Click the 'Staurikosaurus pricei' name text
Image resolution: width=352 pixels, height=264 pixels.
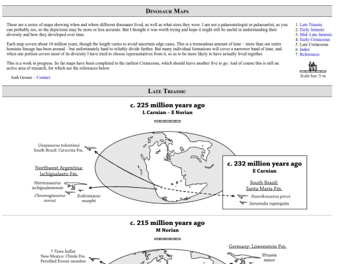(271, 196)
